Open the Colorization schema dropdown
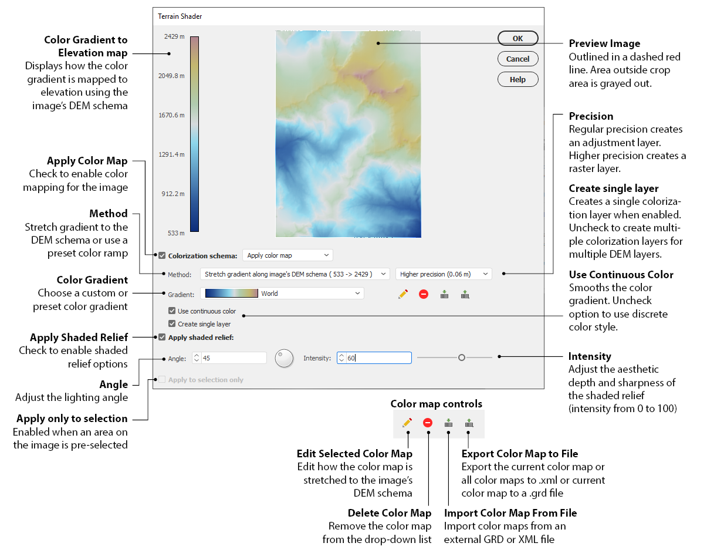The width and height of the screenshot is (707, 553). 287,255
